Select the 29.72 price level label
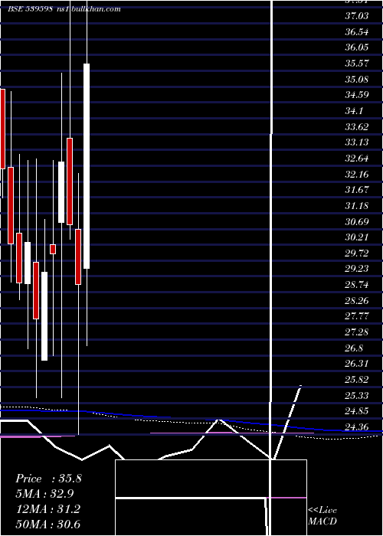This screenshot has width=383, height=536. tap(357, 253)
